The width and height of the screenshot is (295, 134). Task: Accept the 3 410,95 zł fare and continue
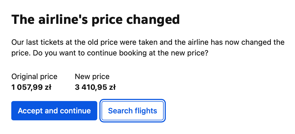54,111
